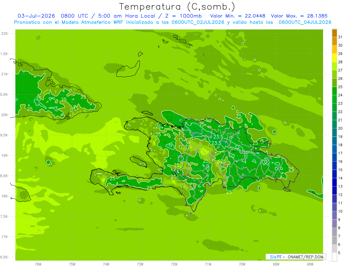Image resolution: width=348 pixels, height=268 pixels.
Task: Click the title "Temperatura (C,somb.)"
Action: 177,7
